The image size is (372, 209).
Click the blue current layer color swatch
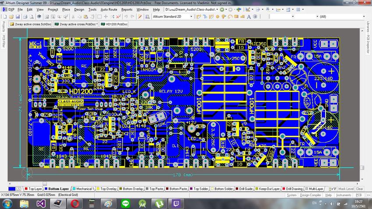click(x=12, y=189)
